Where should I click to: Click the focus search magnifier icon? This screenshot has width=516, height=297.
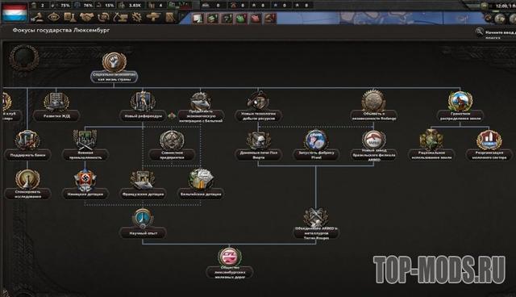pyautogui.click(x=479, y=32)
